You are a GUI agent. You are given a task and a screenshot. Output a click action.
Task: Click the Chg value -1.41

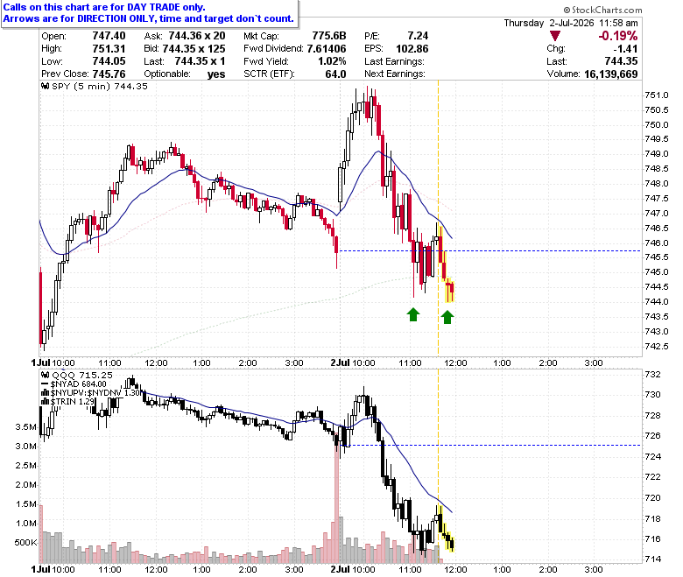625,48
